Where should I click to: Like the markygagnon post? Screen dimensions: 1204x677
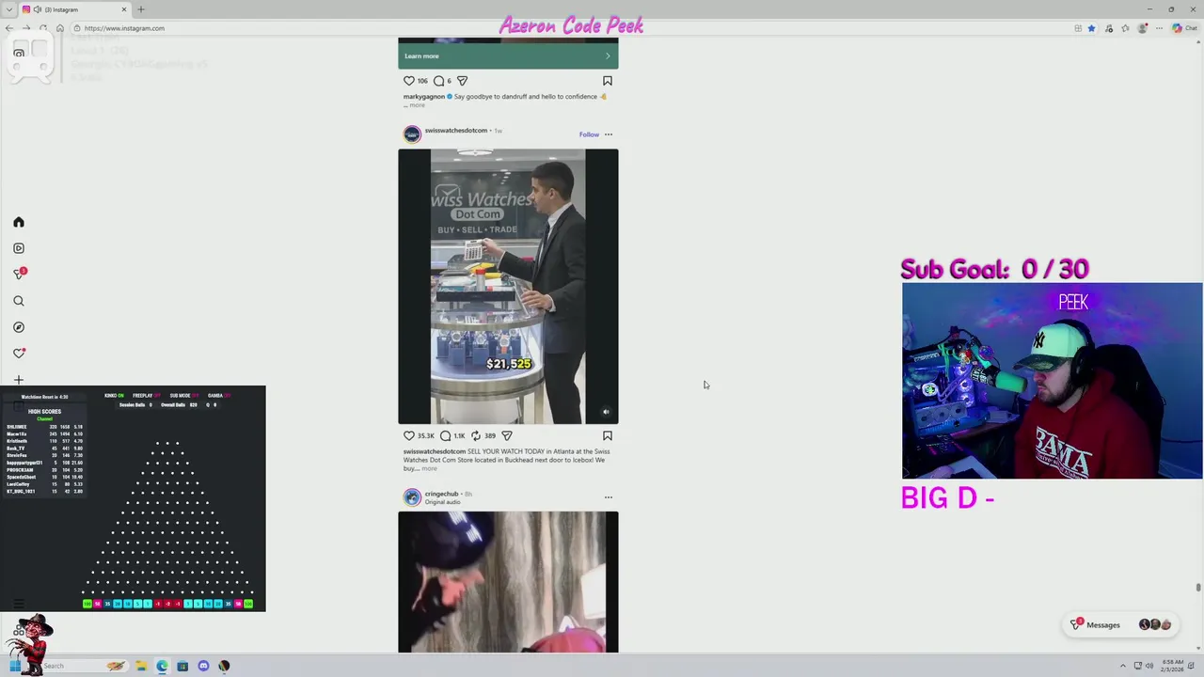[x=409, y=81]
